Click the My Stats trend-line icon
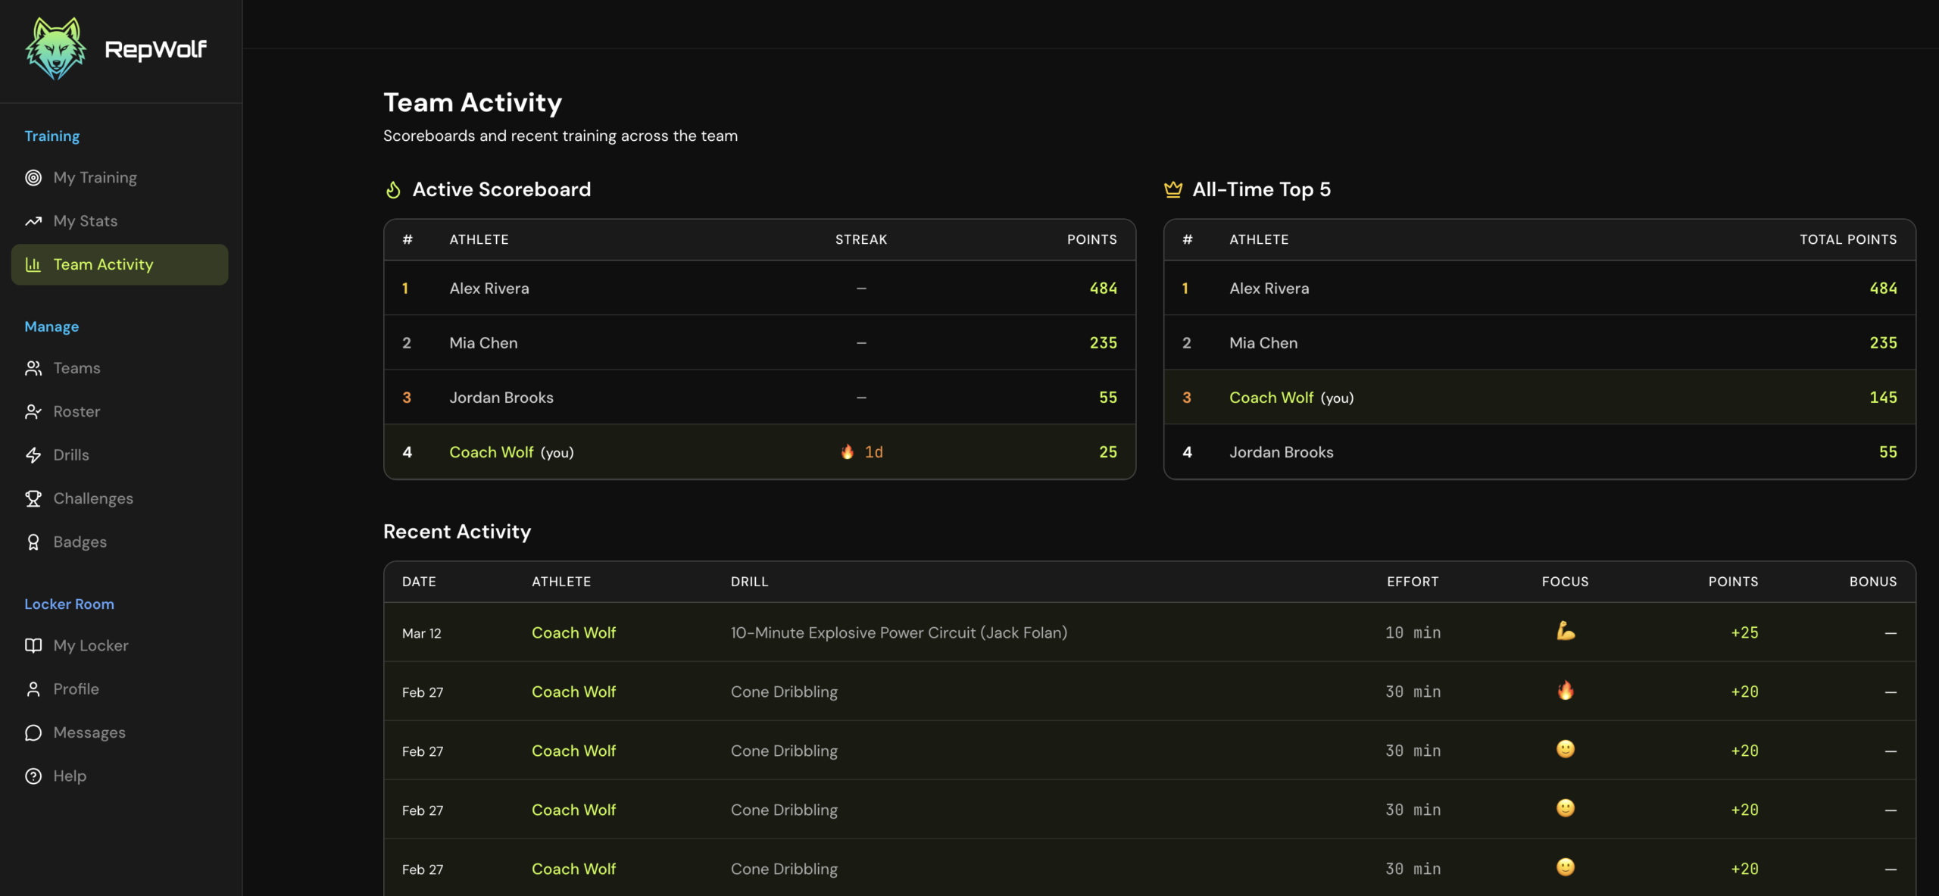 tap(33, 221)
